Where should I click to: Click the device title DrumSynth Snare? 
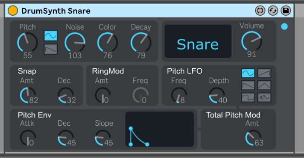point(56,11)
